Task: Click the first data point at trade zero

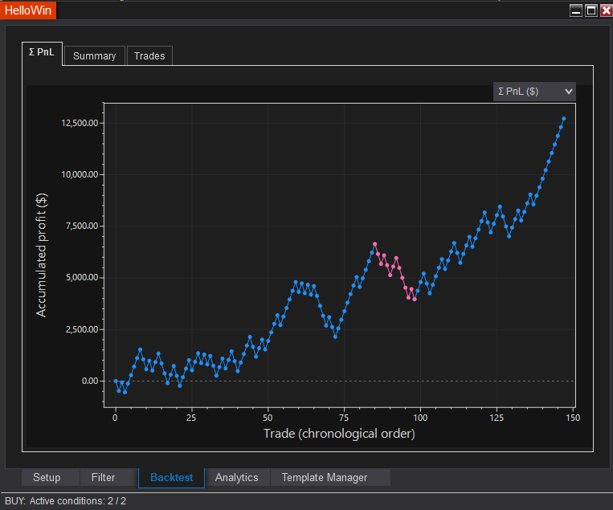Action: tap(116, 381)
